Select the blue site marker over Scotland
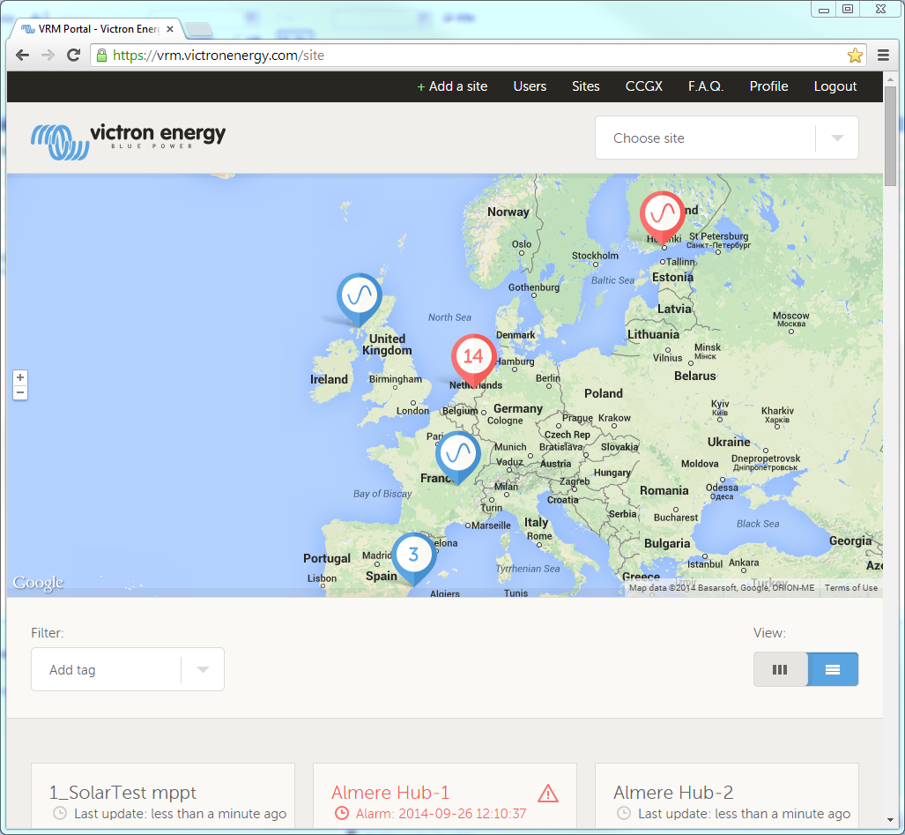The image size is (905, 835). pyautogui.click(x=359, y=296)
